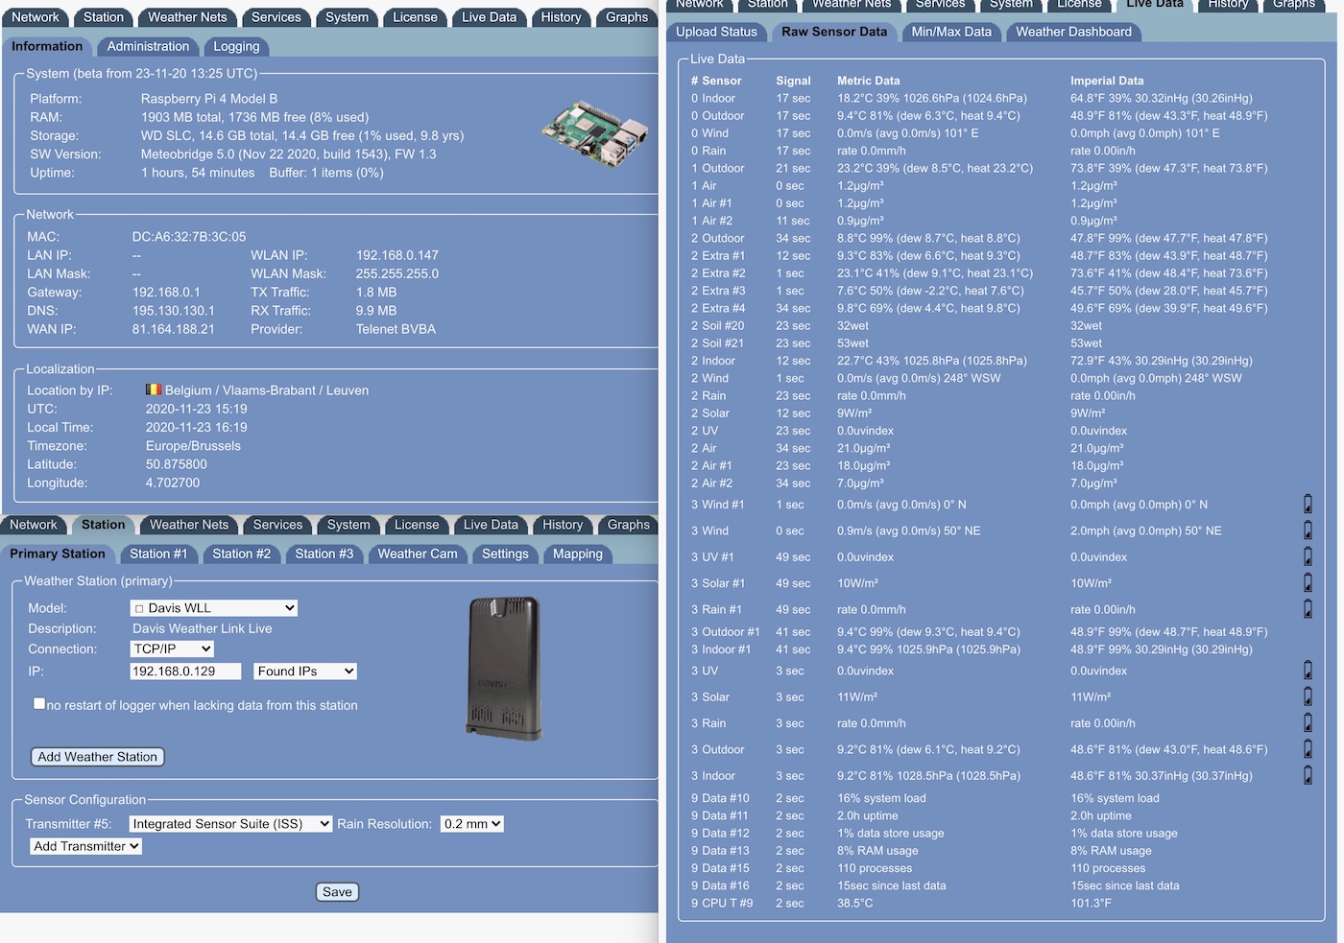Click the battery icon in 3 UV #1 row
The image size is (1344, 943).
pyautogui.click(x=1308, y=556)
